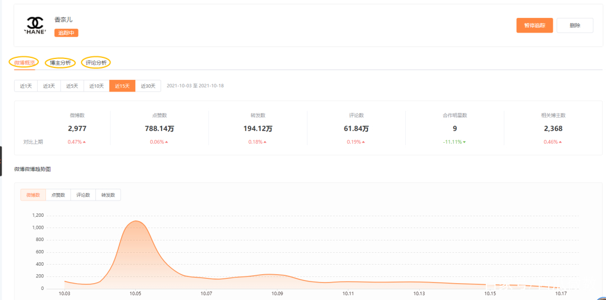Open the 博主分析 tab
606x300 pixels.
[x=60, y=62]
